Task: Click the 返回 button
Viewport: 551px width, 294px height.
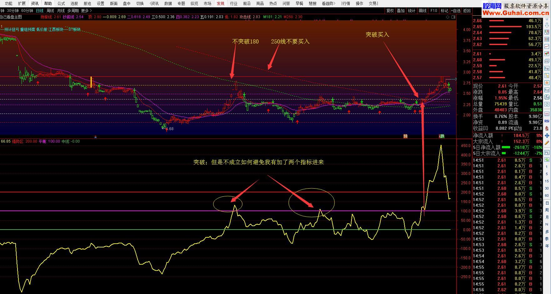Action: (x=467, y=11)
